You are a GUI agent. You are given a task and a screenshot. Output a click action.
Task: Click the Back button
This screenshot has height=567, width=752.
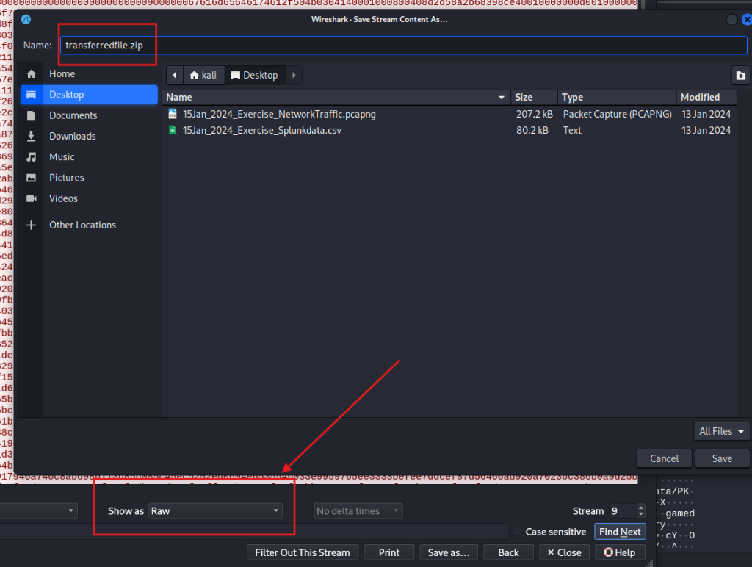[x=508, y=552]
